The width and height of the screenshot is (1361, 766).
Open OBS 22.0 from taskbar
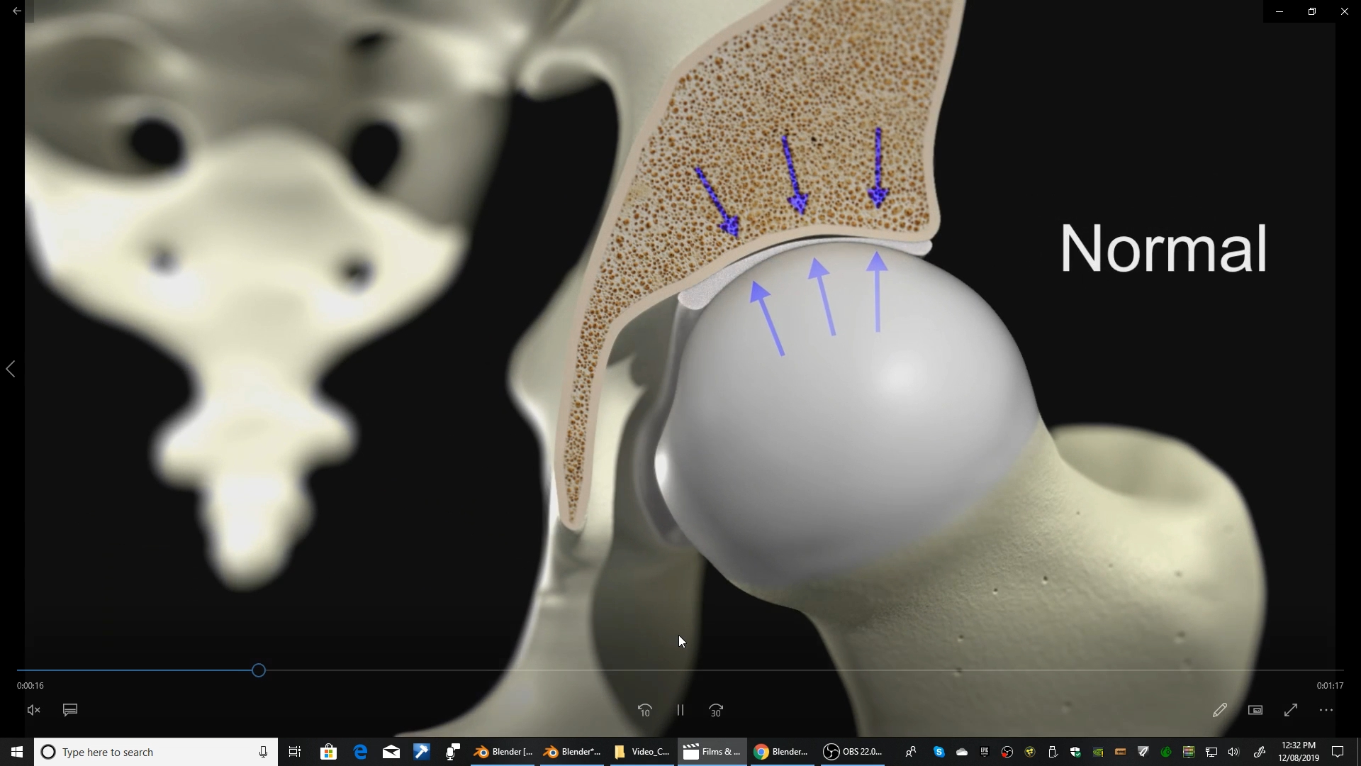coord(851,752)
